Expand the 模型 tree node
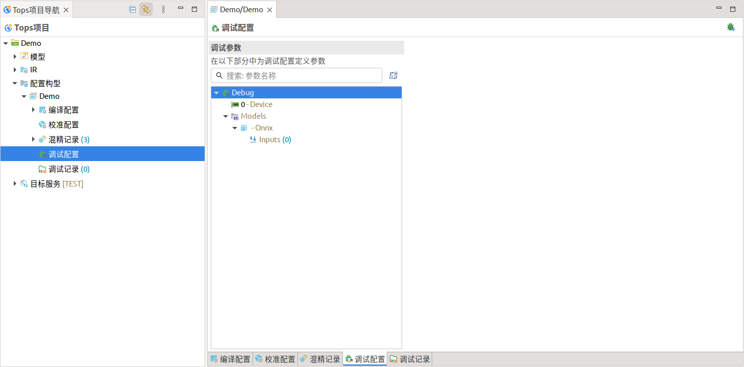The height and width of the screenshot is (367, 744). click(x=15, y=57)
